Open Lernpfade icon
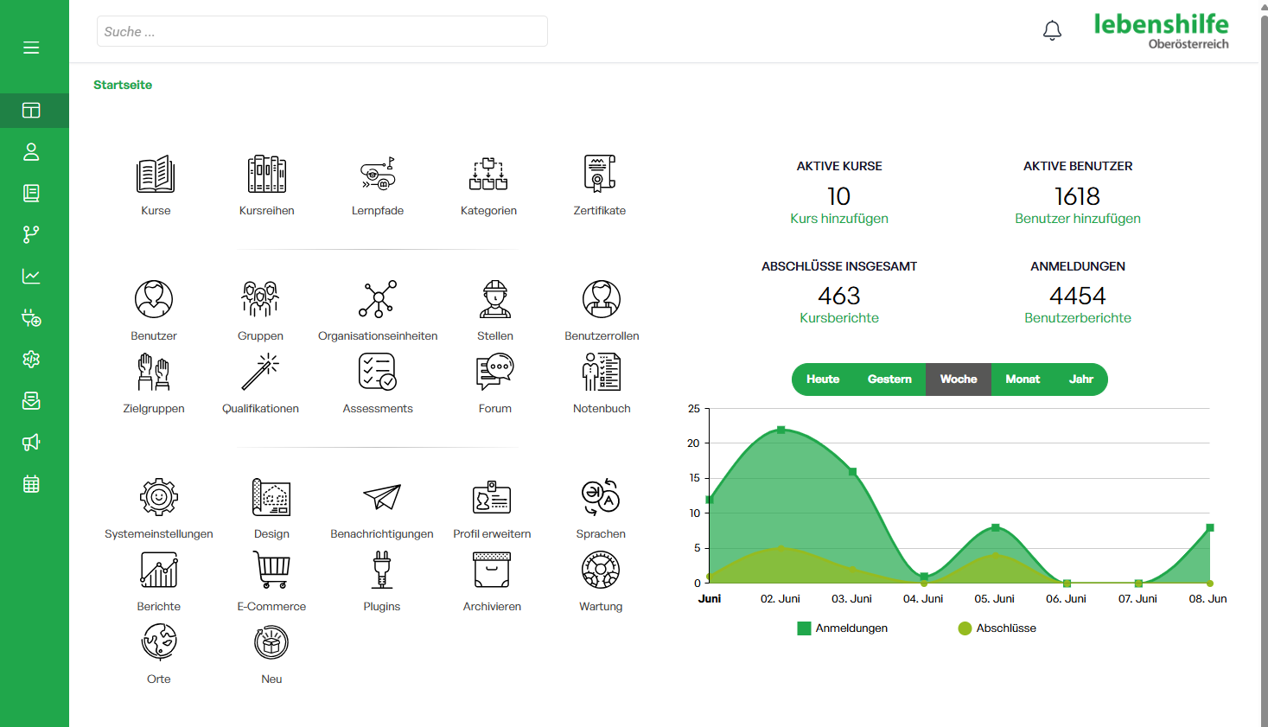 point(378,175)
